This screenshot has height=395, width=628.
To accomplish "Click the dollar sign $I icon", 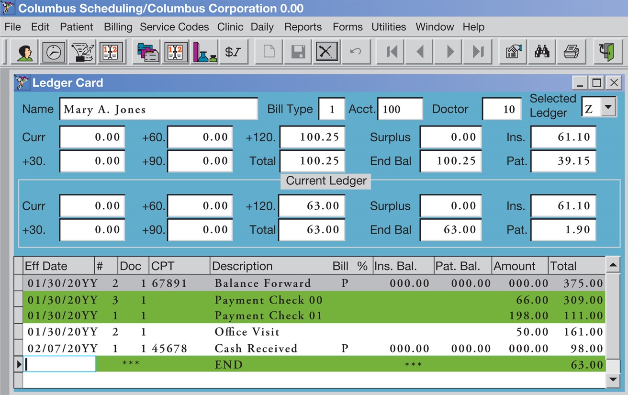I will tap(234, 52).
